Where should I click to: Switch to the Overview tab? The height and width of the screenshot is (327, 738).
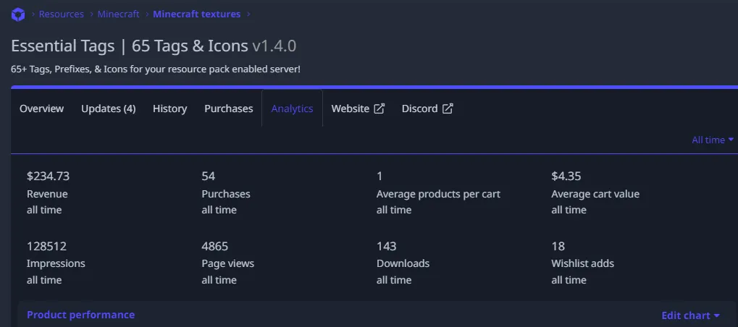pos(41,109)
